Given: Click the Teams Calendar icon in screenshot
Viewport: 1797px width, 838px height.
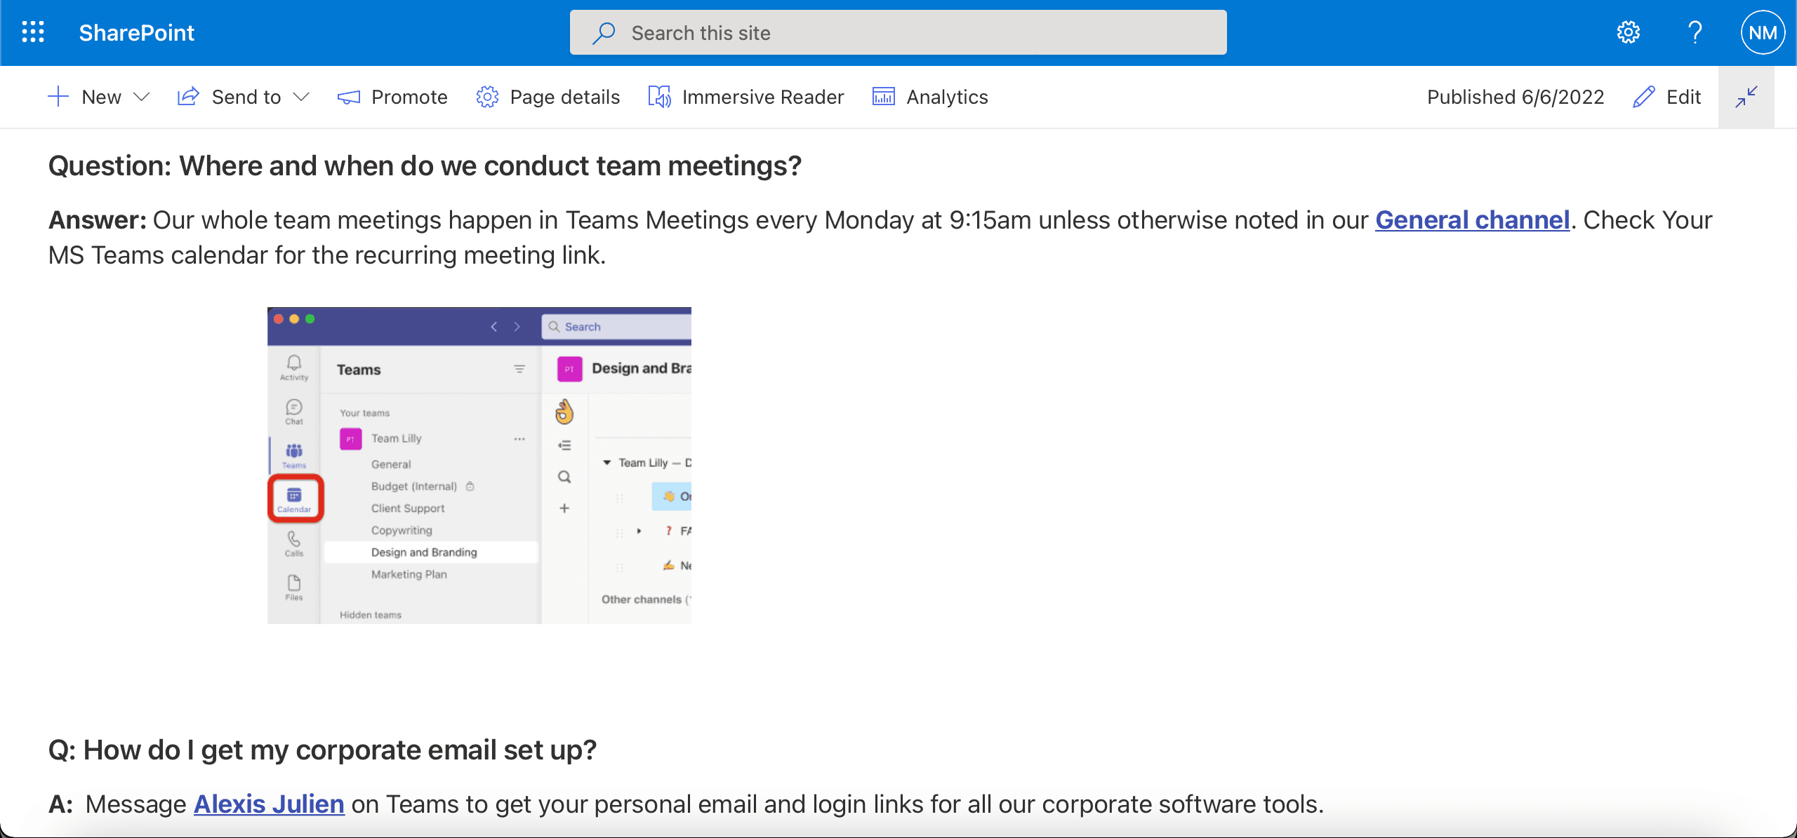Looking at the screenshot, I should coord(296,498).
